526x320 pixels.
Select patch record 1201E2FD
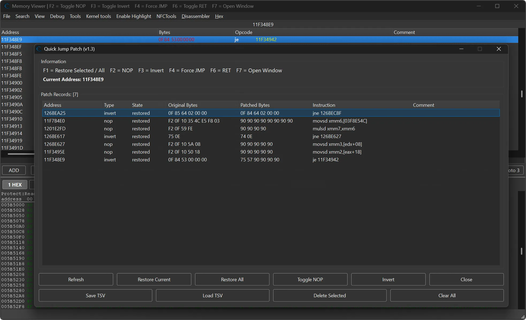(x=271, y=128)
